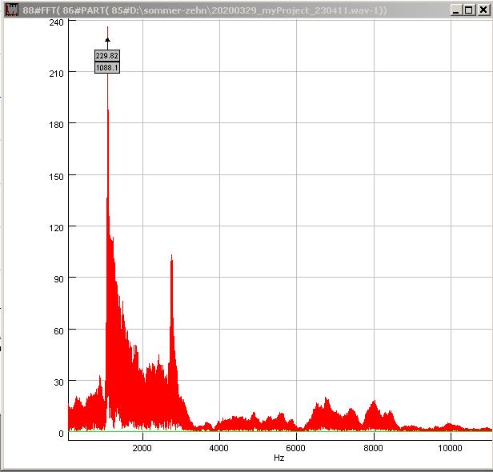Click the marker frequency label 1088.1
This screenshot has height=472, width=493.
tap(107, 67)
